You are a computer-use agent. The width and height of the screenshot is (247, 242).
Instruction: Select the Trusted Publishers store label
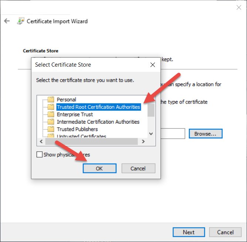(x=77, y=129)
